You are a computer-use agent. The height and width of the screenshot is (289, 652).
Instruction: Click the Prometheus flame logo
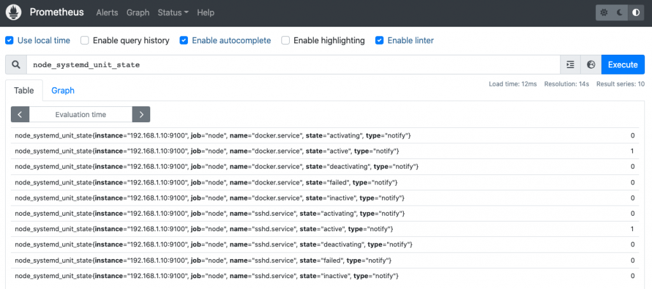(14, 13)
